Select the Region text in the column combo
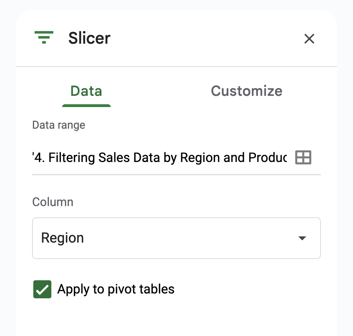The image size is (353, 336). click(63, 238)
